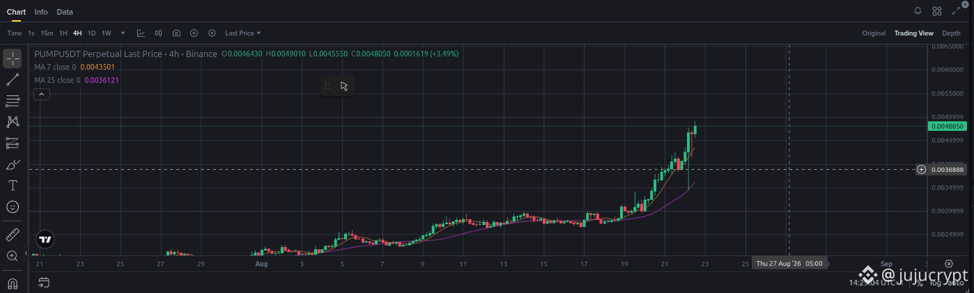974x293 pixels.
Task: Toggle auto scale
Action: coord(956,283)
